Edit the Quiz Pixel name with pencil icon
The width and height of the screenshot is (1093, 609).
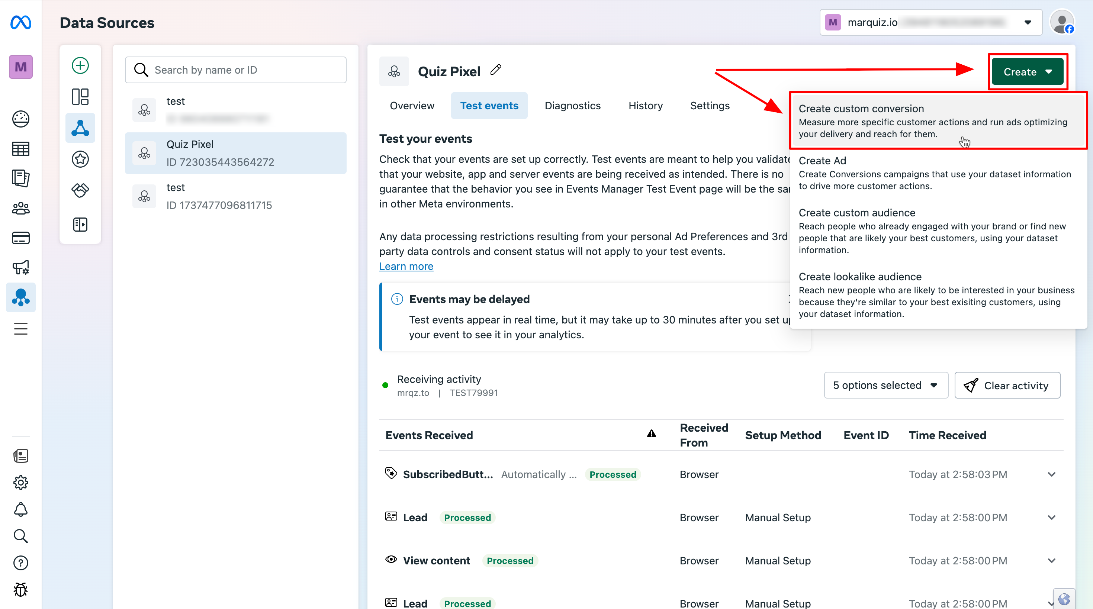pos(496,70)
